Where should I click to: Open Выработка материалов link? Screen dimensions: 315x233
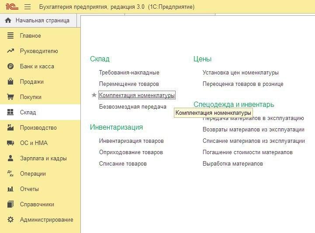click(232, 163)
